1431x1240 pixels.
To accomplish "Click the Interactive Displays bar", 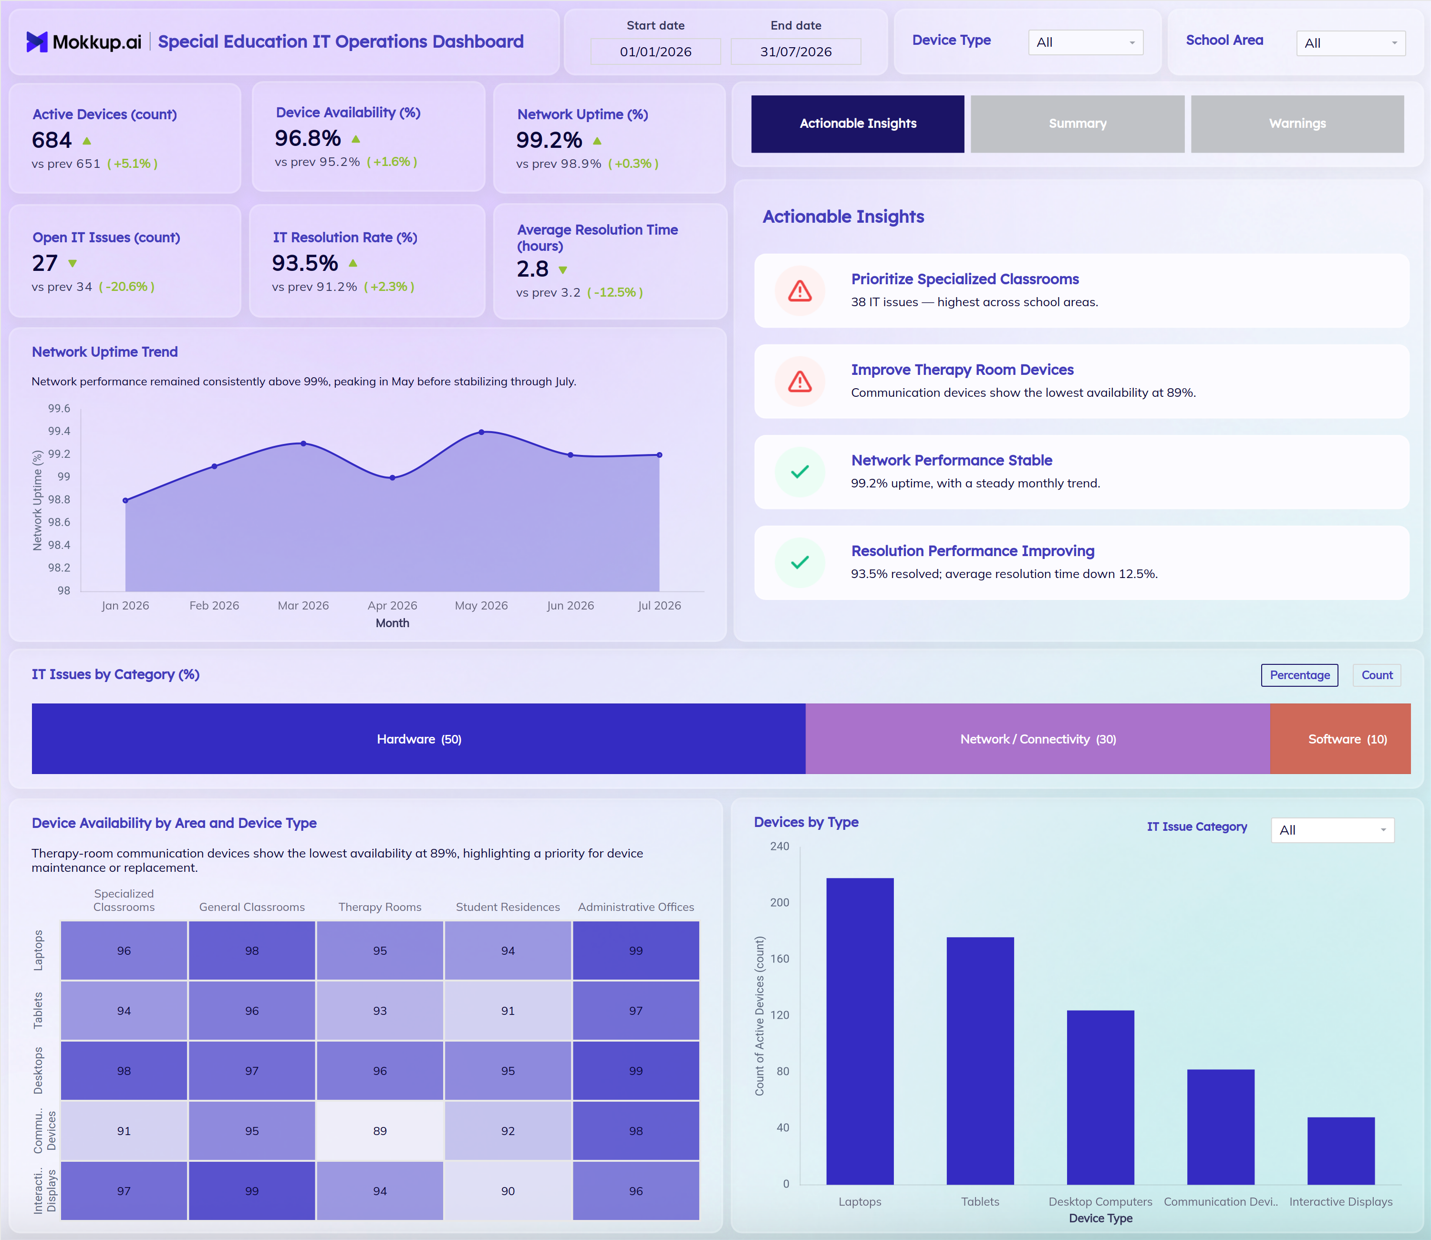I will (1341, 1151).
